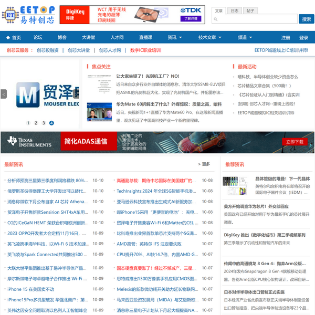Click the carousel previous arrow

(x=4, y=94)
